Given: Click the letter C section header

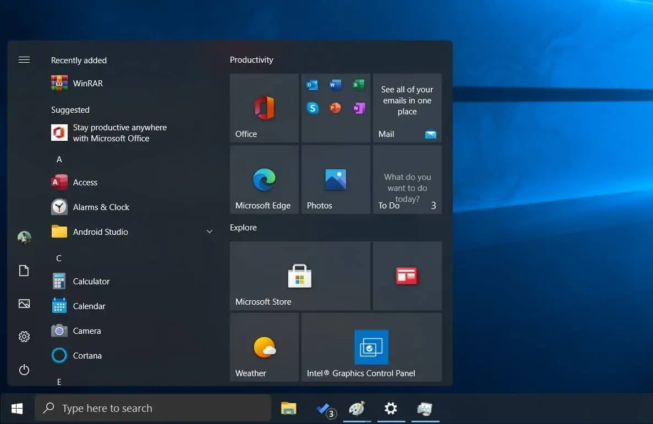Looking at the screenshot, I should [59, 258].
